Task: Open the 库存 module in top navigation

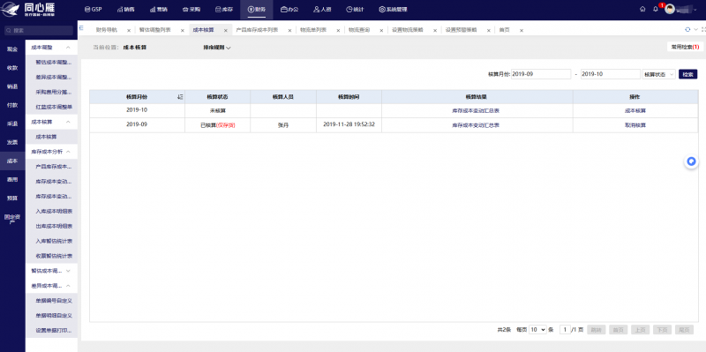Action: tap(224, 9)
